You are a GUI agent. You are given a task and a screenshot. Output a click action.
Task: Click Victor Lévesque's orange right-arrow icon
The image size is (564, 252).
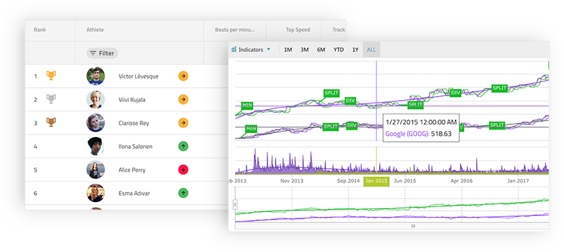[x=184, y=76]
